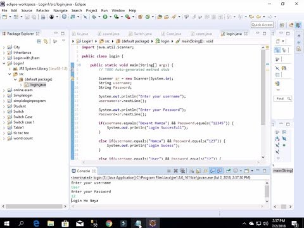The width and height of the screenshot is (304, 228).
Task: Click the Package Explorer horizontal scrollbar thumb
Action: pyautogui.click(x=34, y=206)
